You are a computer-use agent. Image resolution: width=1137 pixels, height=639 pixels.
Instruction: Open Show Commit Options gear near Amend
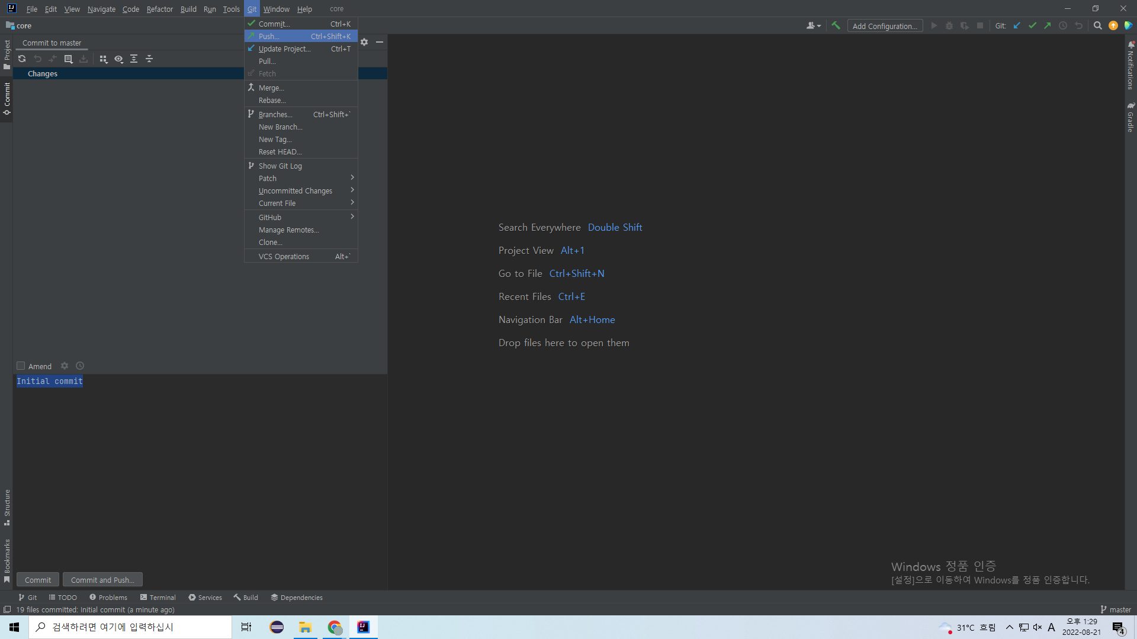[x=65, y=366]
